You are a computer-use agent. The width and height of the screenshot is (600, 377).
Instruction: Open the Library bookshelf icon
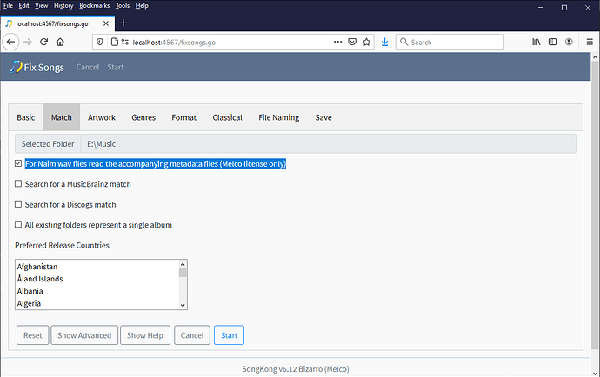(x=537, y=42)
